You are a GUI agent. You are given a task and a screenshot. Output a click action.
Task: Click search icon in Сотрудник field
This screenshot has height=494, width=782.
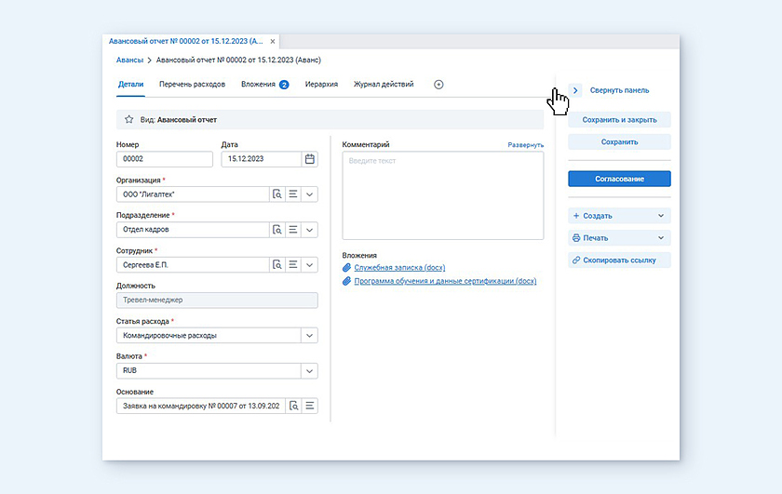pyautogui.click(x=276, y=265)
